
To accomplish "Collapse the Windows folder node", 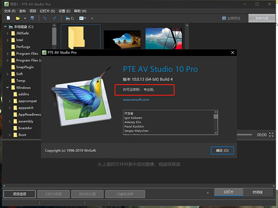I will click(7, 87).
